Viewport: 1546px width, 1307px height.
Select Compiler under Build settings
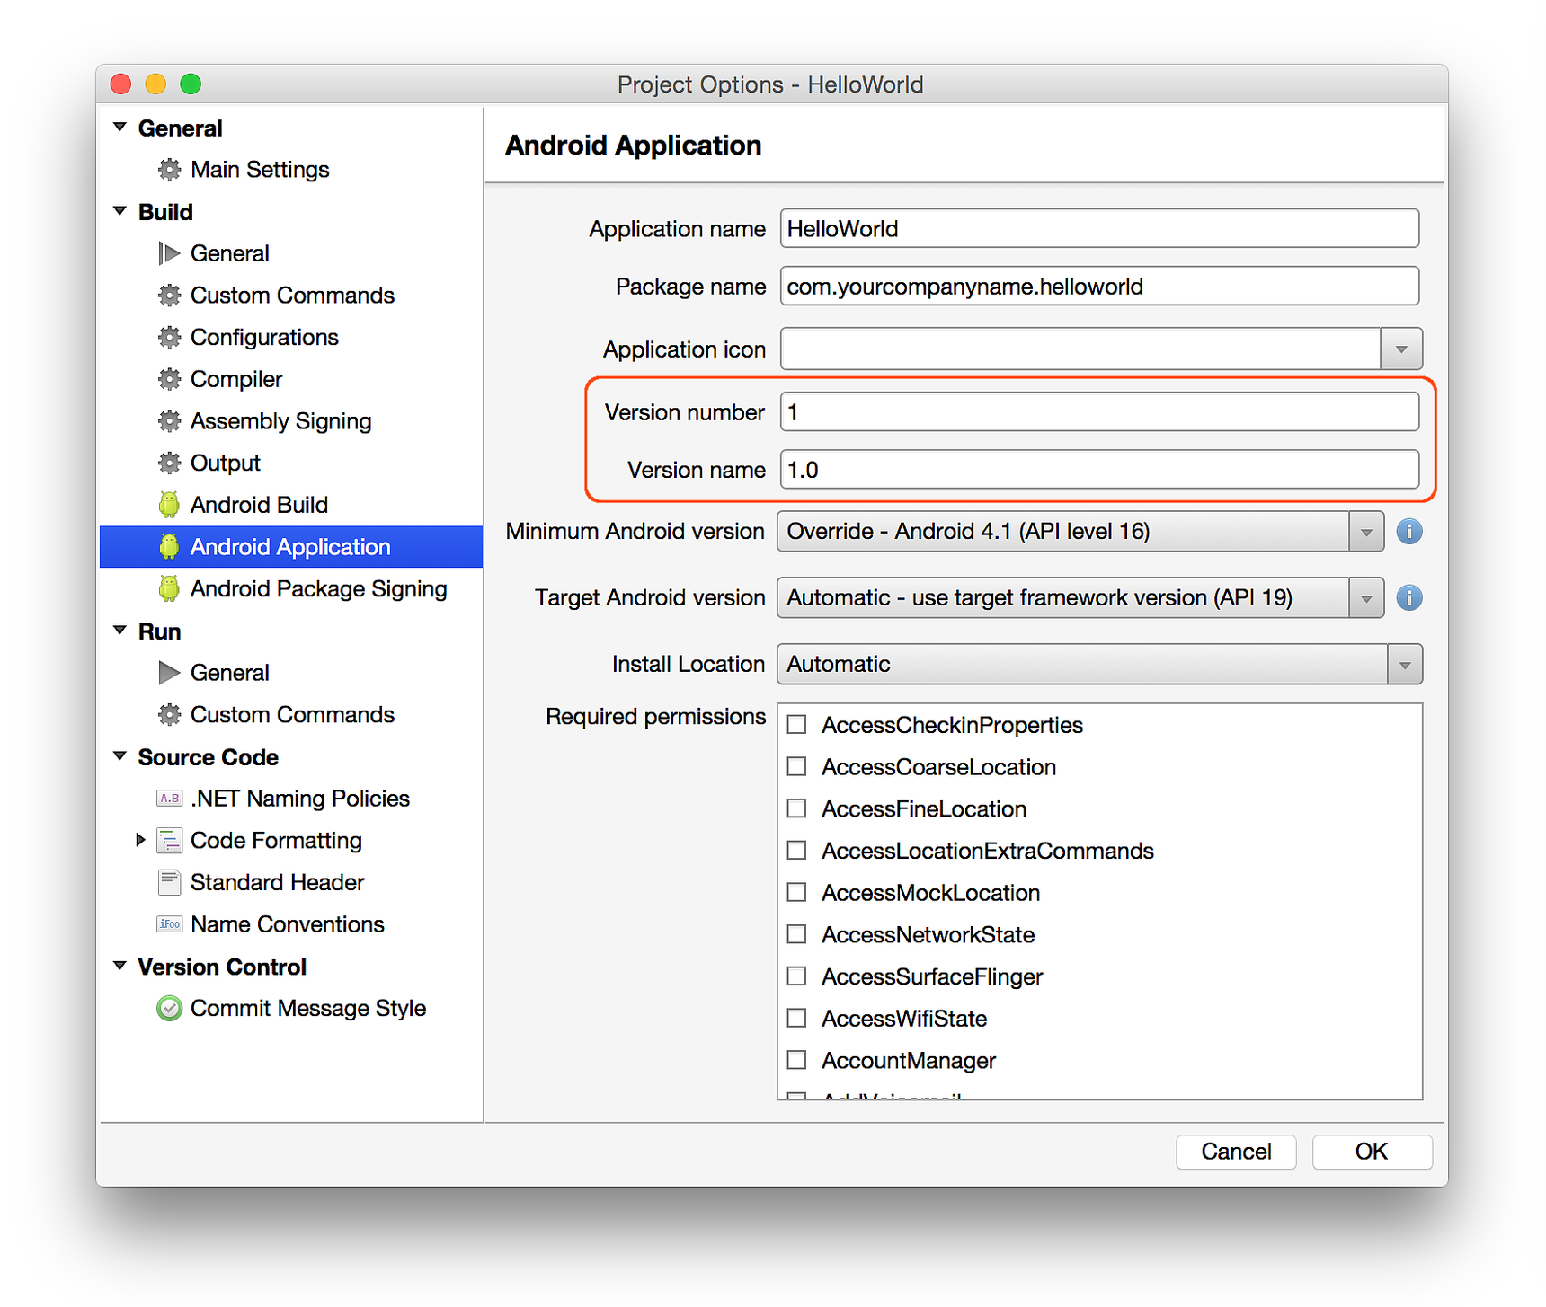236,379
